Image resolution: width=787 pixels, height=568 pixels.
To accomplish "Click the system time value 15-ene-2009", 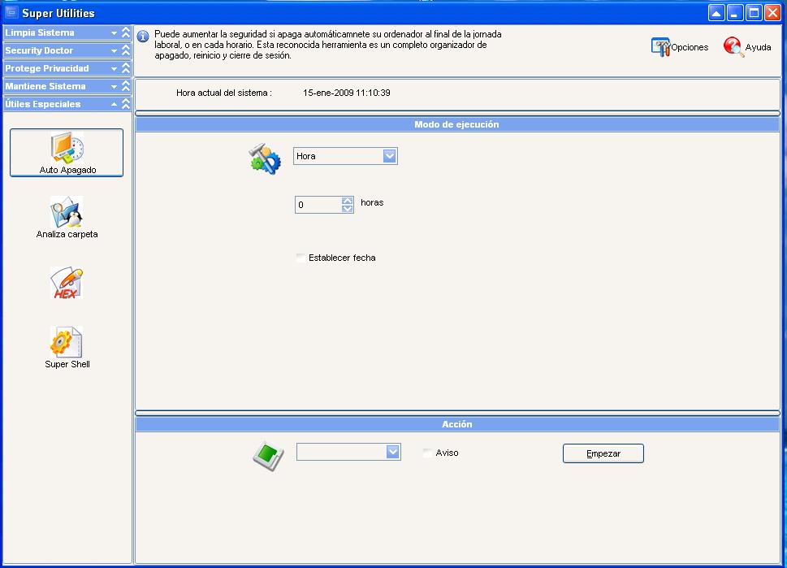I will click(346, 93).
